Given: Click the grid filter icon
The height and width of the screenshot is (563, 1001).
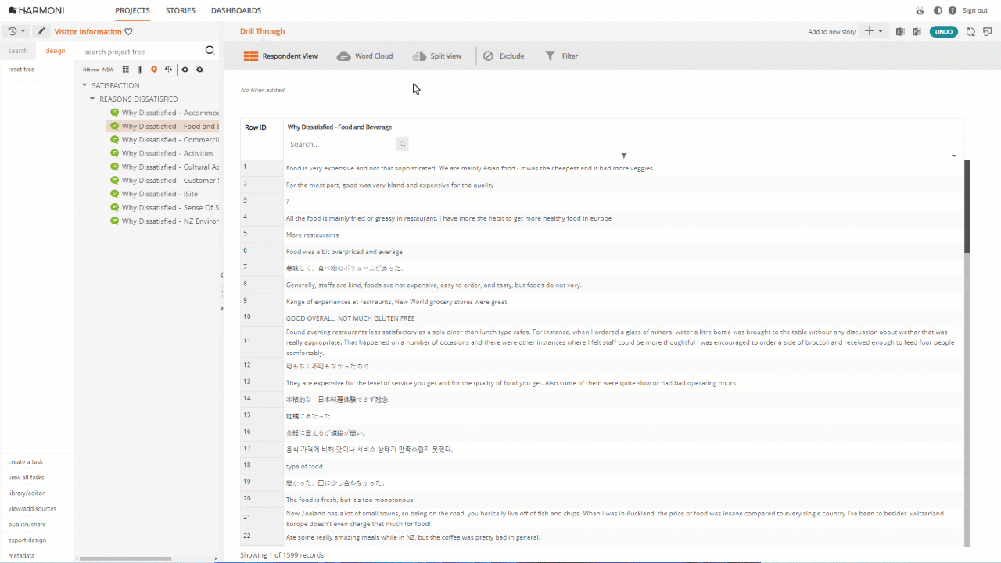Looking at the screenshot, I should (125, 70).
